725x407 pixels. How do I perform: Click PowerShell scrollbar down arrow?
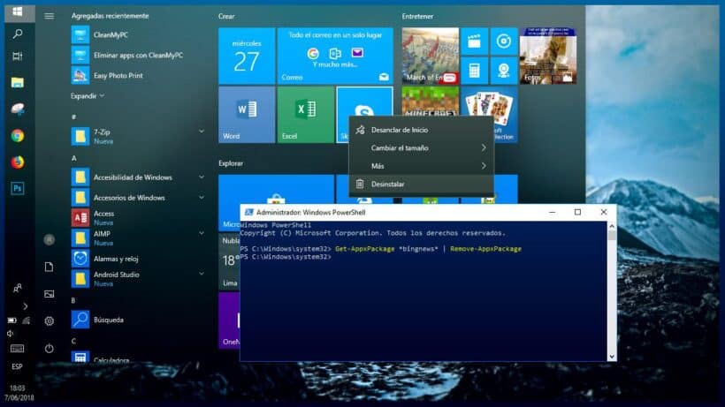point(612,357)
